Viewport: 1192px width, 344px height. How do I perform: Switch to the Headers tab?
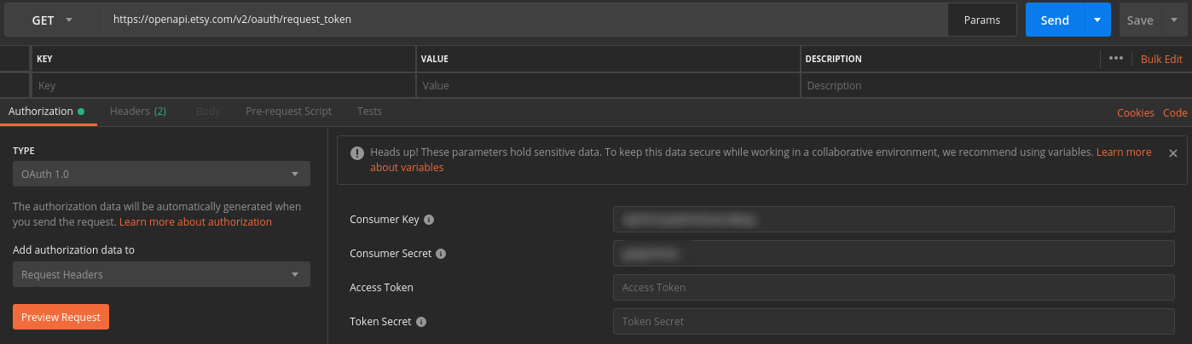137,112
